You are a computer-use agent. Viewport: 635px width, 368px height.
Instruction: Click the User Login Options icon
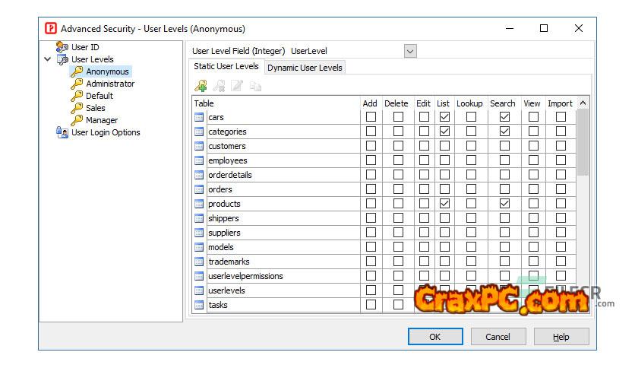[62, 132]
